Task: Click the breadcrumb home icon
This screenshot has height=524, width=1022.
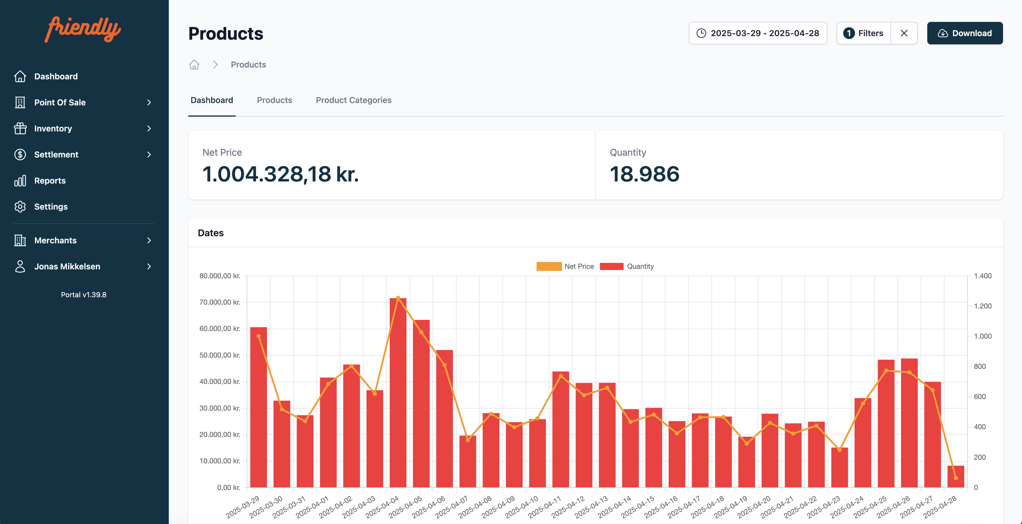Action: point(194,65)
